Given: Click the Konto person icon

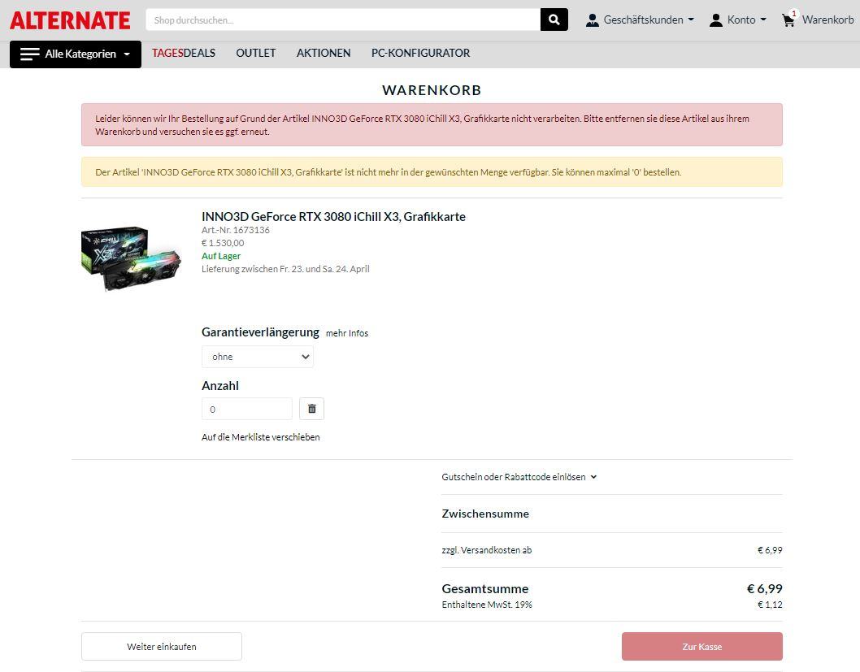Looking at the screenshot, I should pos(716,20).
